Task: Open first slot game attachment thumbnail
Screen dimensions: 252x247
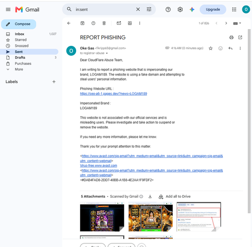Action: click(x=102, y=217)
